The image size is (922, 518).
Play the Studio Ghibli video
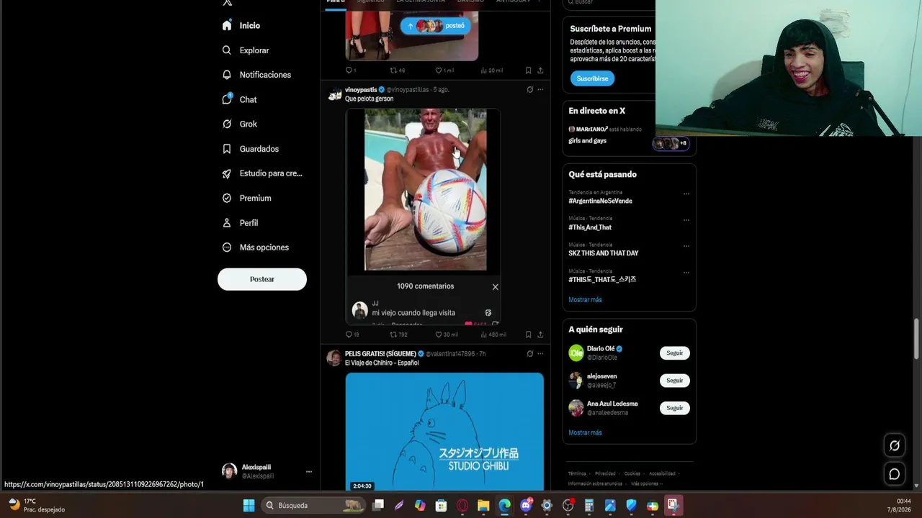(x=444, y=432)
